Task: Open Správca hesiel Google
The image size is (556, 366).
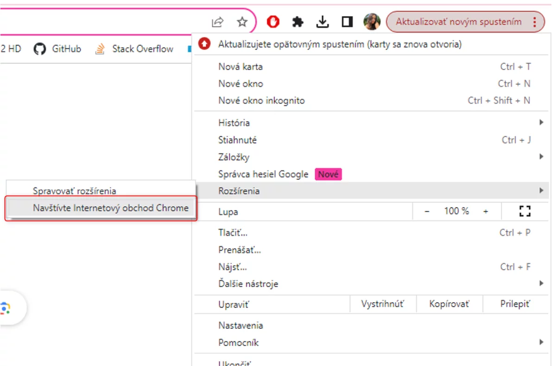Action: coord(263,174)
